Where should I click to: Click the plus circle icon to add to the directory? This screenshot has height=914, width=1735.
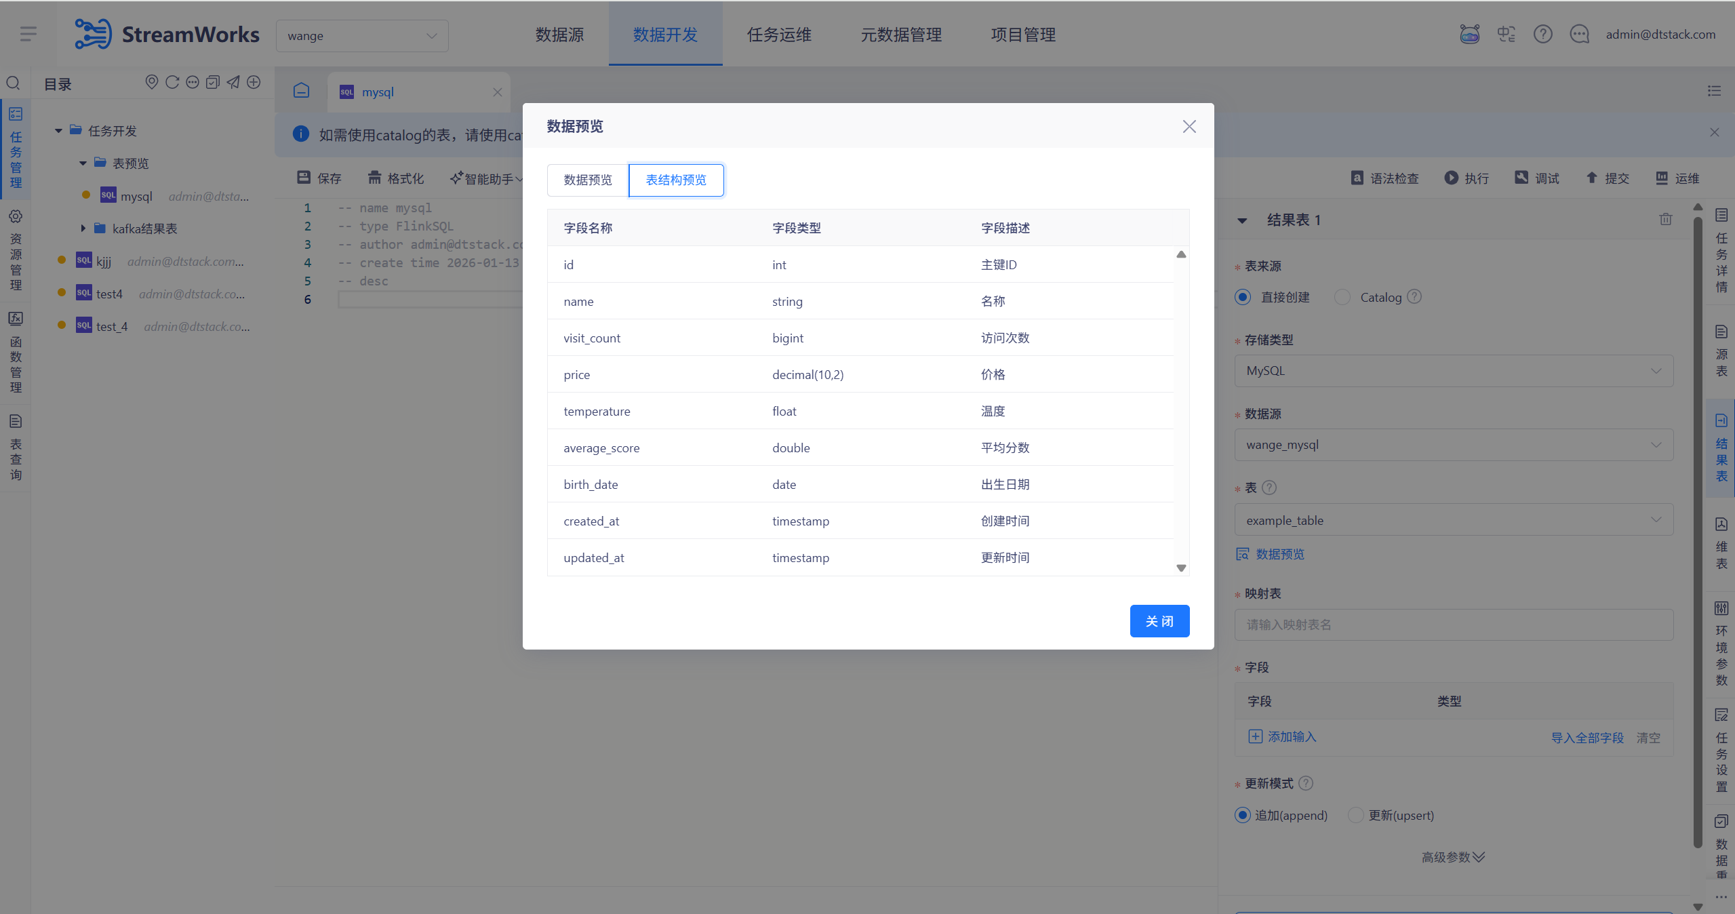(x=254, y=82)
